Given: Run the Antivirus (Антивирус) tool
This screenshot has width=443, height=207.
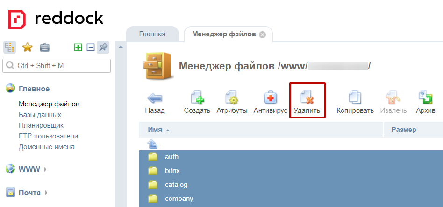Looking at the screenshot, I should pyautogui.click(x=270, y=98).
